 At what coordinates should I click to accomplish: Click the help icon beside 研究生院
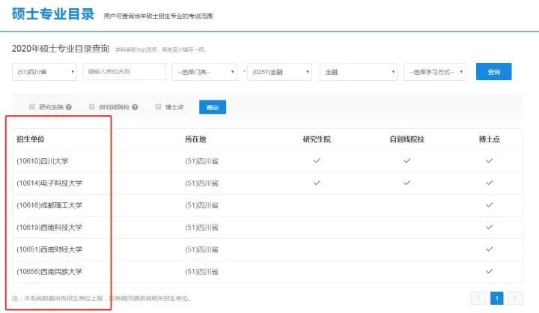[69, 107]
